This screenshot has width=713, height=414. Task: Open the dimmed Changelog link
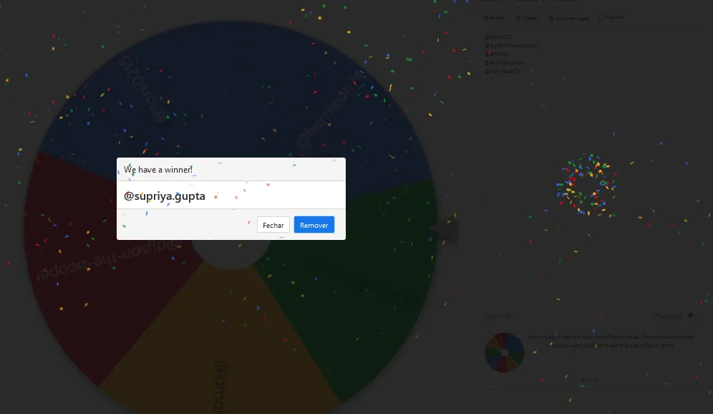tap(667, 316)
